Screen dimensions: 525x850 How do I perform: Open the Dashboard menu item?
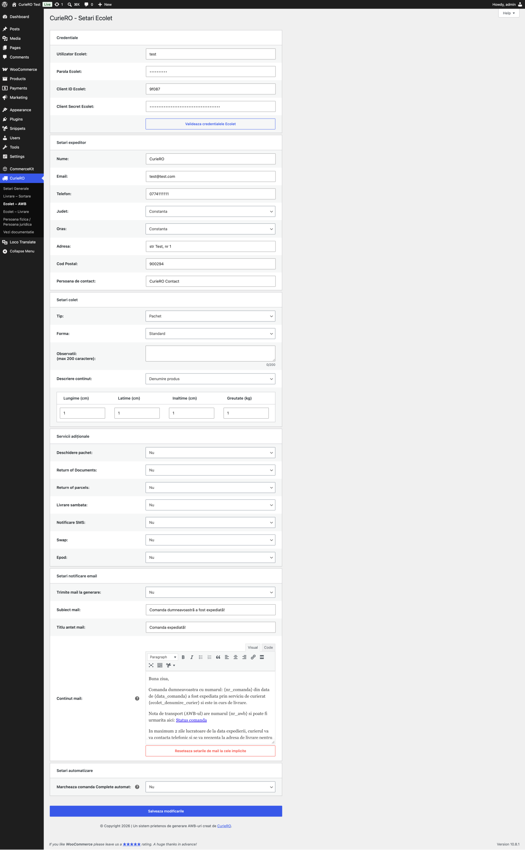(x=22, y=17)
